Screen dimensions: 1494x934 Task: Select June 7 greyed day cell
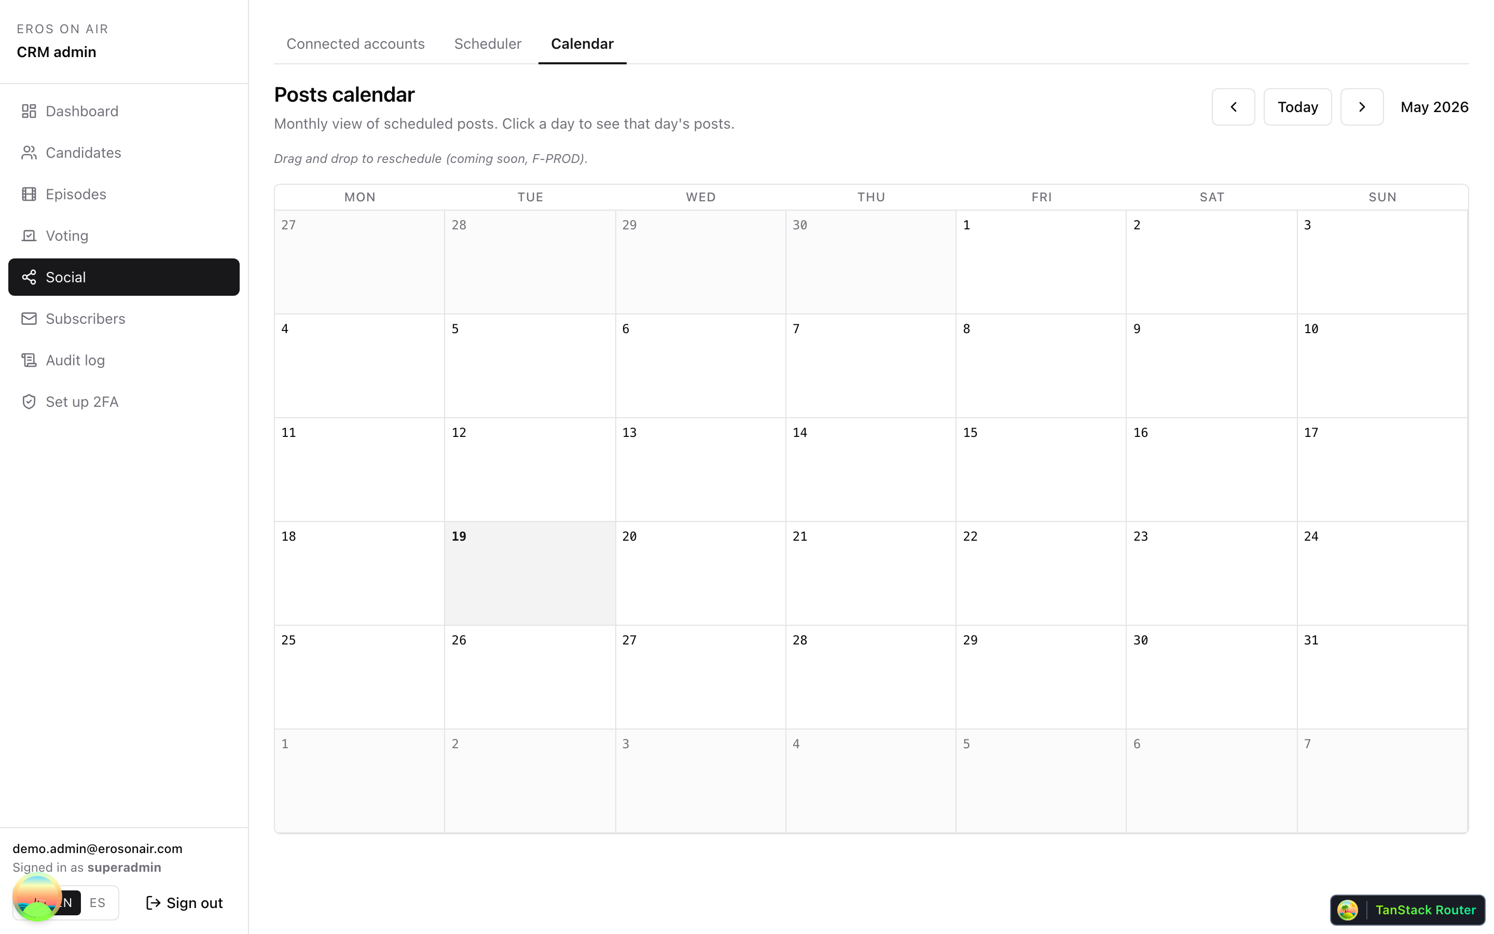tap(1381, 781)
